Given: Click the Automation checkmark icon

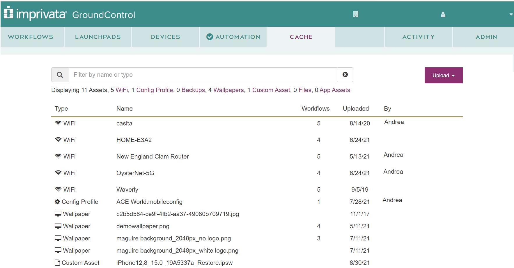Looking at the screenshot, I should (210, 37).
